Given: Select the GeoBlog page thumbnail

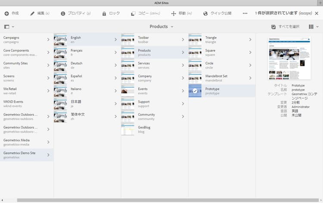Looking at the screenshot, I should coord(128,129).
